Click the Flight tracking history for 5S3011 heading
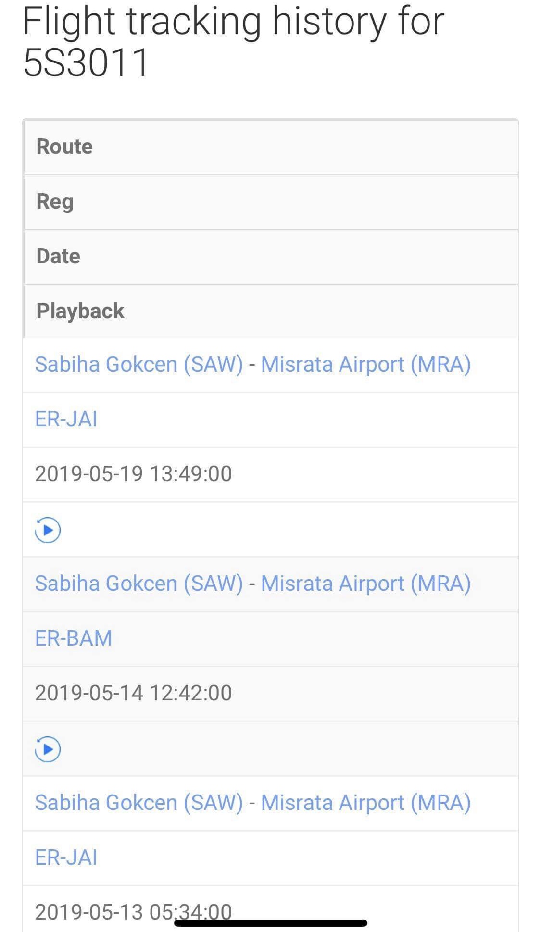 (233, 42)
